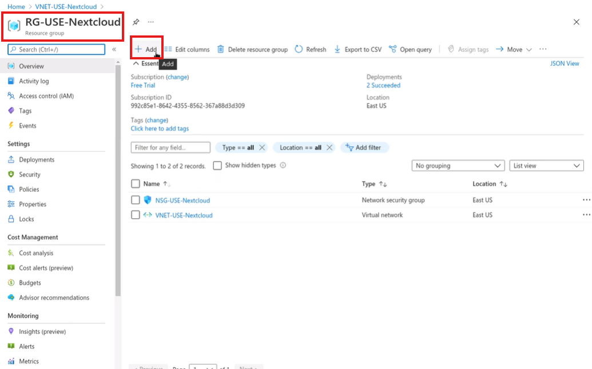The width and height of the screenshot is (592, 369).
Task: Click the subscription change link
Action: [177, 77]
